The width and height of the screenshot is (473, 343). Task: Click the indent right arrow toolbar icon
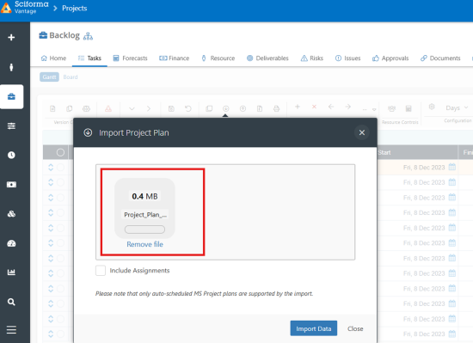[347, 107]
